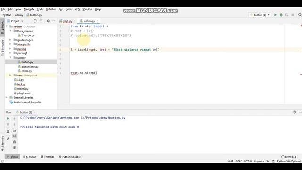This screenshot has height=170, width=302.
Task: Click the print icon in Run panel
Action: (x=15, y=142)
